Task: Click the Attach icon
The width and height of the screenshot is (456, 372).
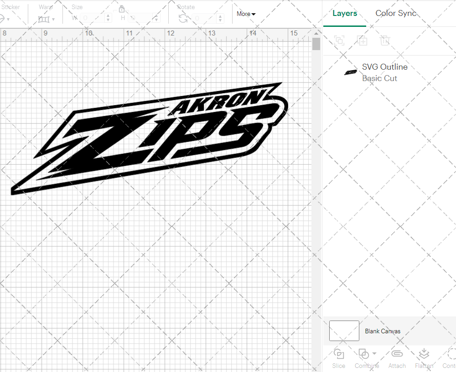Action: click(397, 353)
